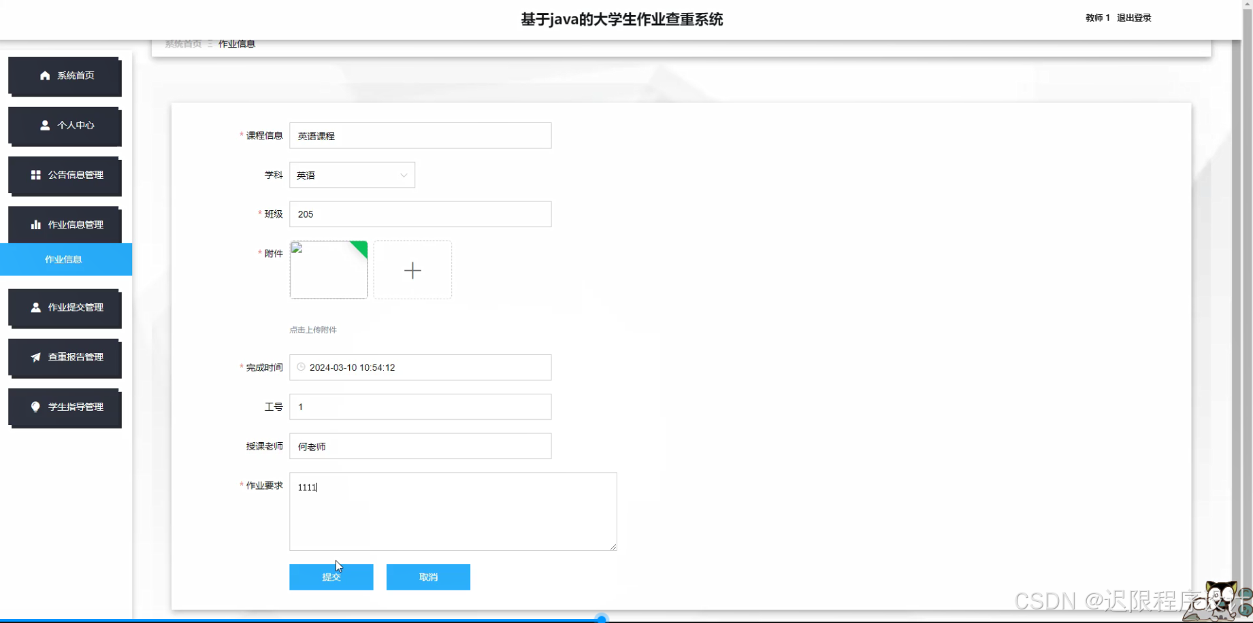Viewport: 1253px width, 623px height.
Task: Click 退出登录 to log out
Action: point(1134,18)
